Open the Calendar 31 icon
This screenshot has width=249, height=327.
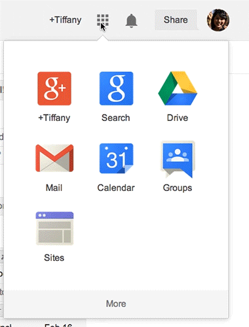(x=116, y=158)
